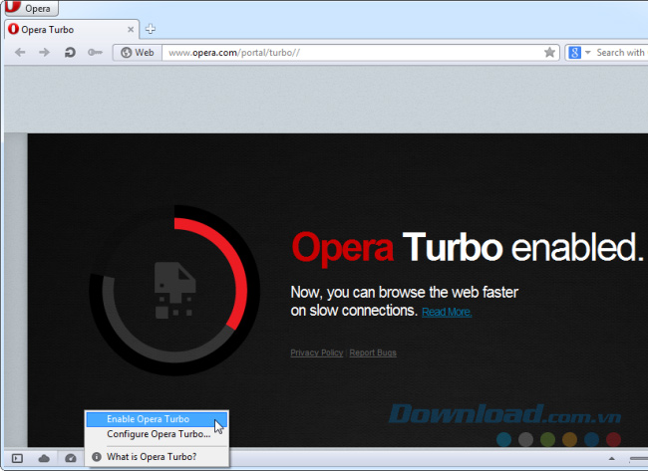
Task: Click the Turbo gauge graphic
Action: pos(174,290)
